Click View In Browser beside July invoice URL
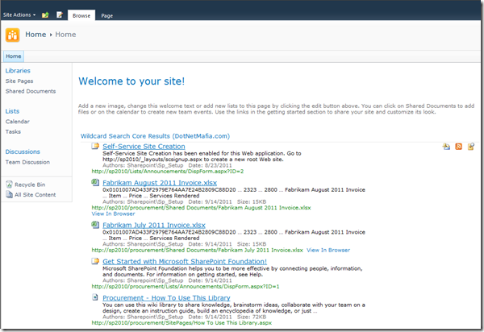 coord(328,251)
